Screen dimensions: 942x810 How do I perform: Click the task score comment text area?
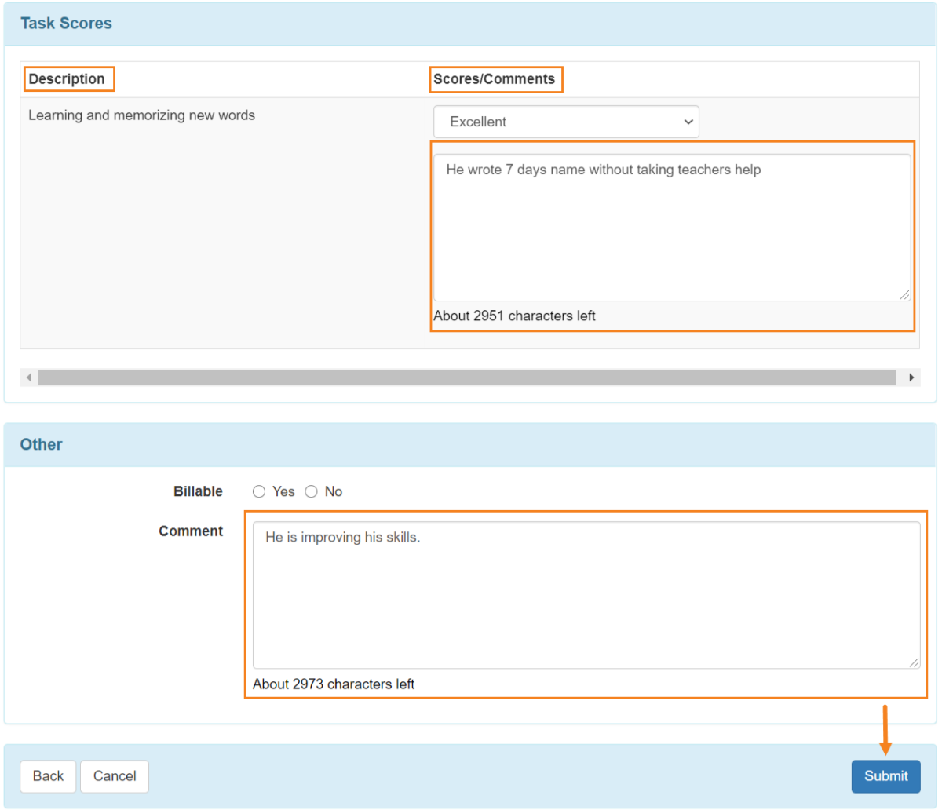(671, 228)
